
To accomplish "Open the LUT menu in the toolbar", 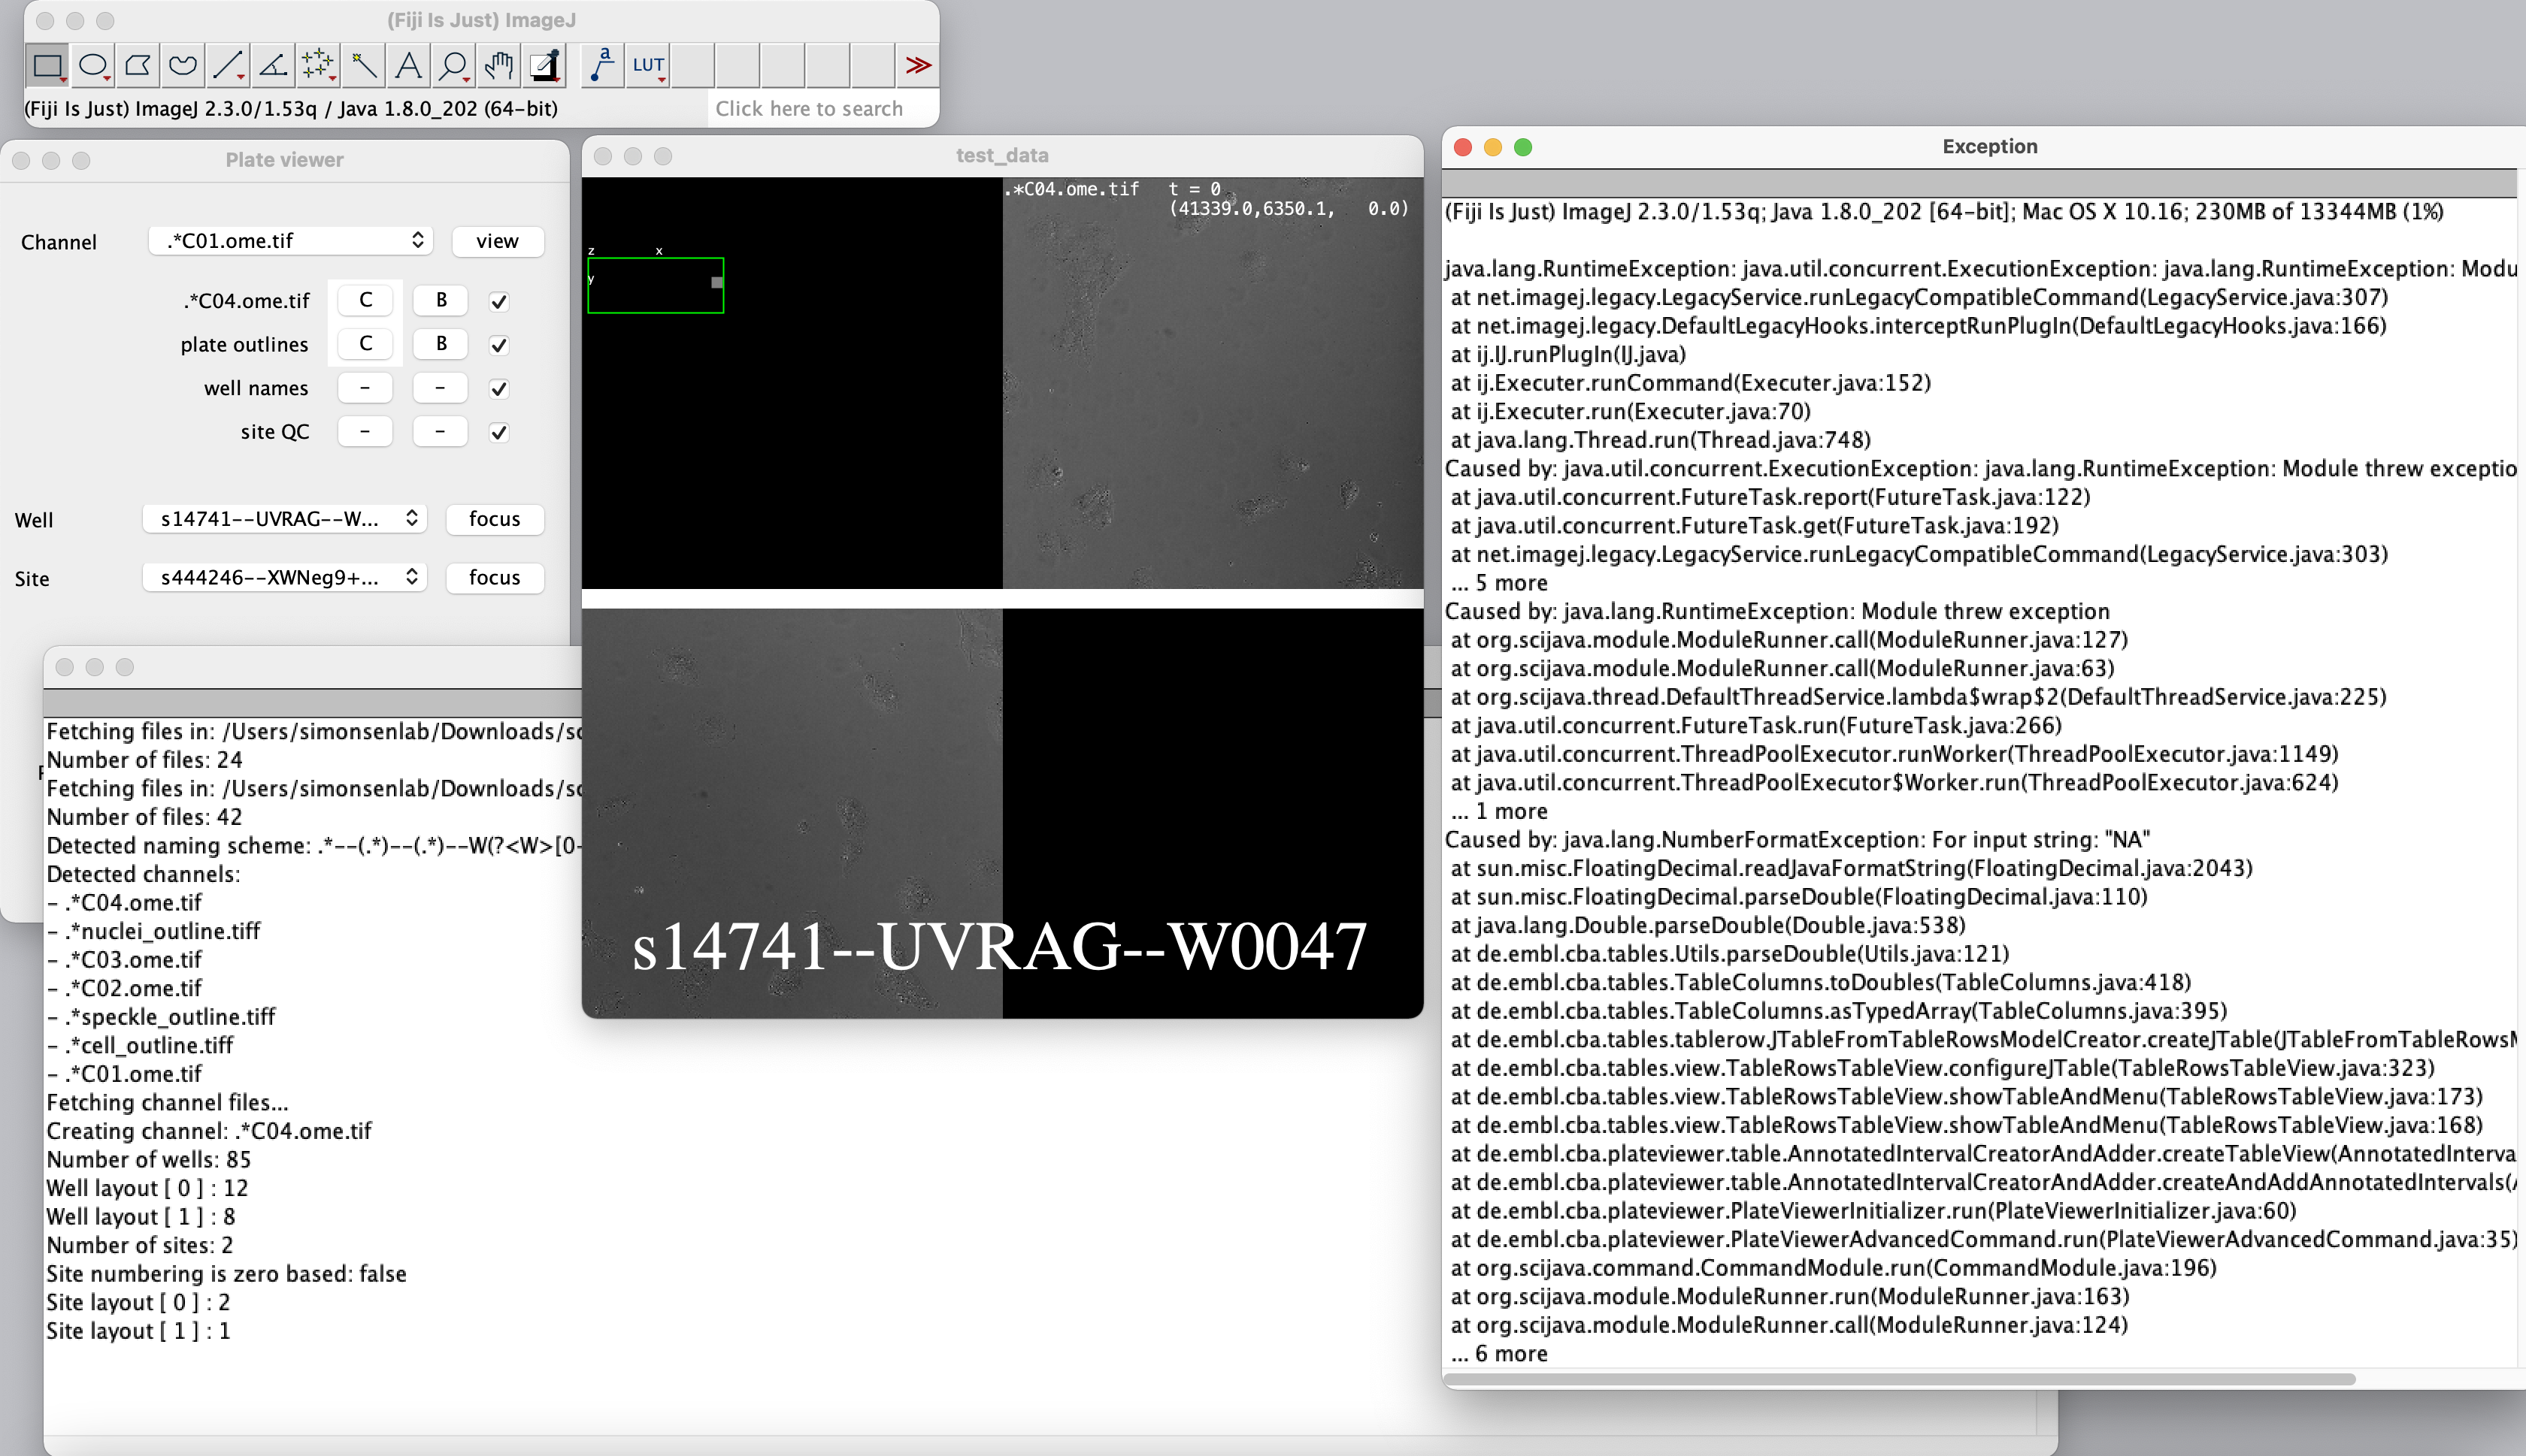I will coord(648,65).
